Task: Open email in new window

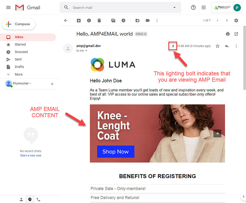Action: pos(236,34)
